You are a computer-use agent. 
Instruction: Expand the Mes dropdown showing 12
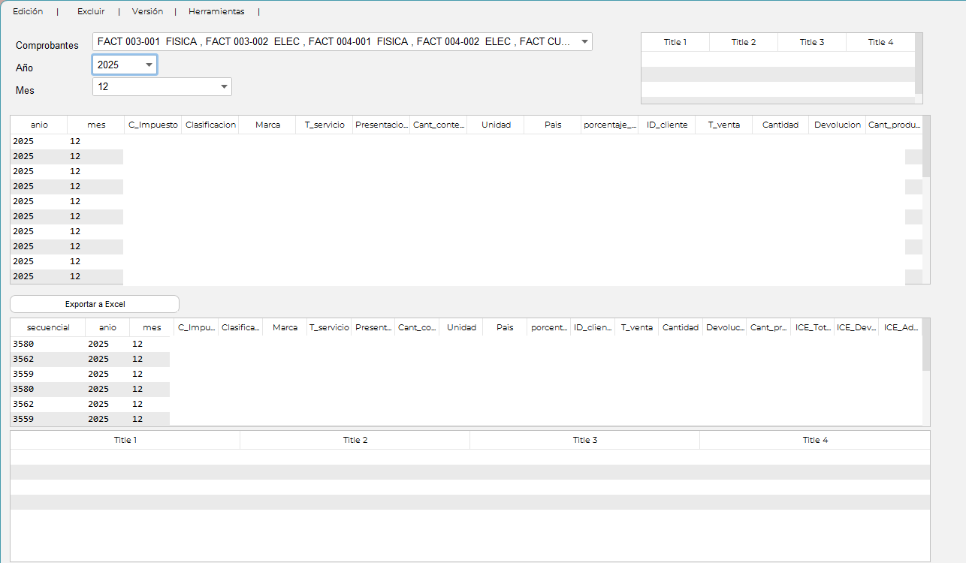click(x=224, y=87)
